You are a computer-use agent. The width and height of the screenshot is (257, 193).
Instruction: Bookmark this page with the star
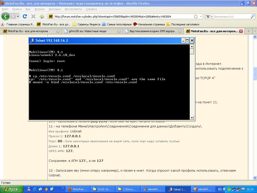point(196,16)
